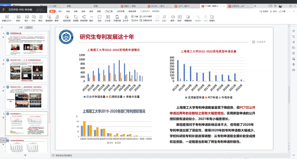Image resolution: width=297 pixels, height=159 pixels.
Task: Click the muted microphone icon in speaking overlay
Action: point(4,9)
